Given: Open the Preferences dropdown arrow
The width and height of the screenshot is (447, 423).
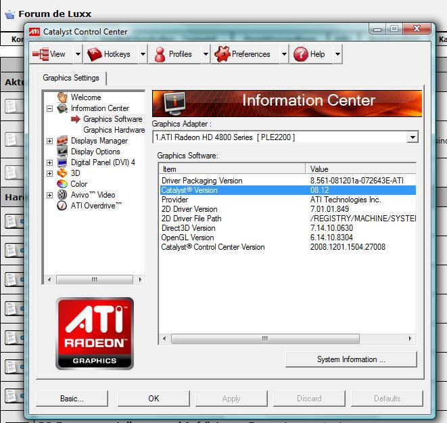Looking at the screenshot, I should [284, 53].
